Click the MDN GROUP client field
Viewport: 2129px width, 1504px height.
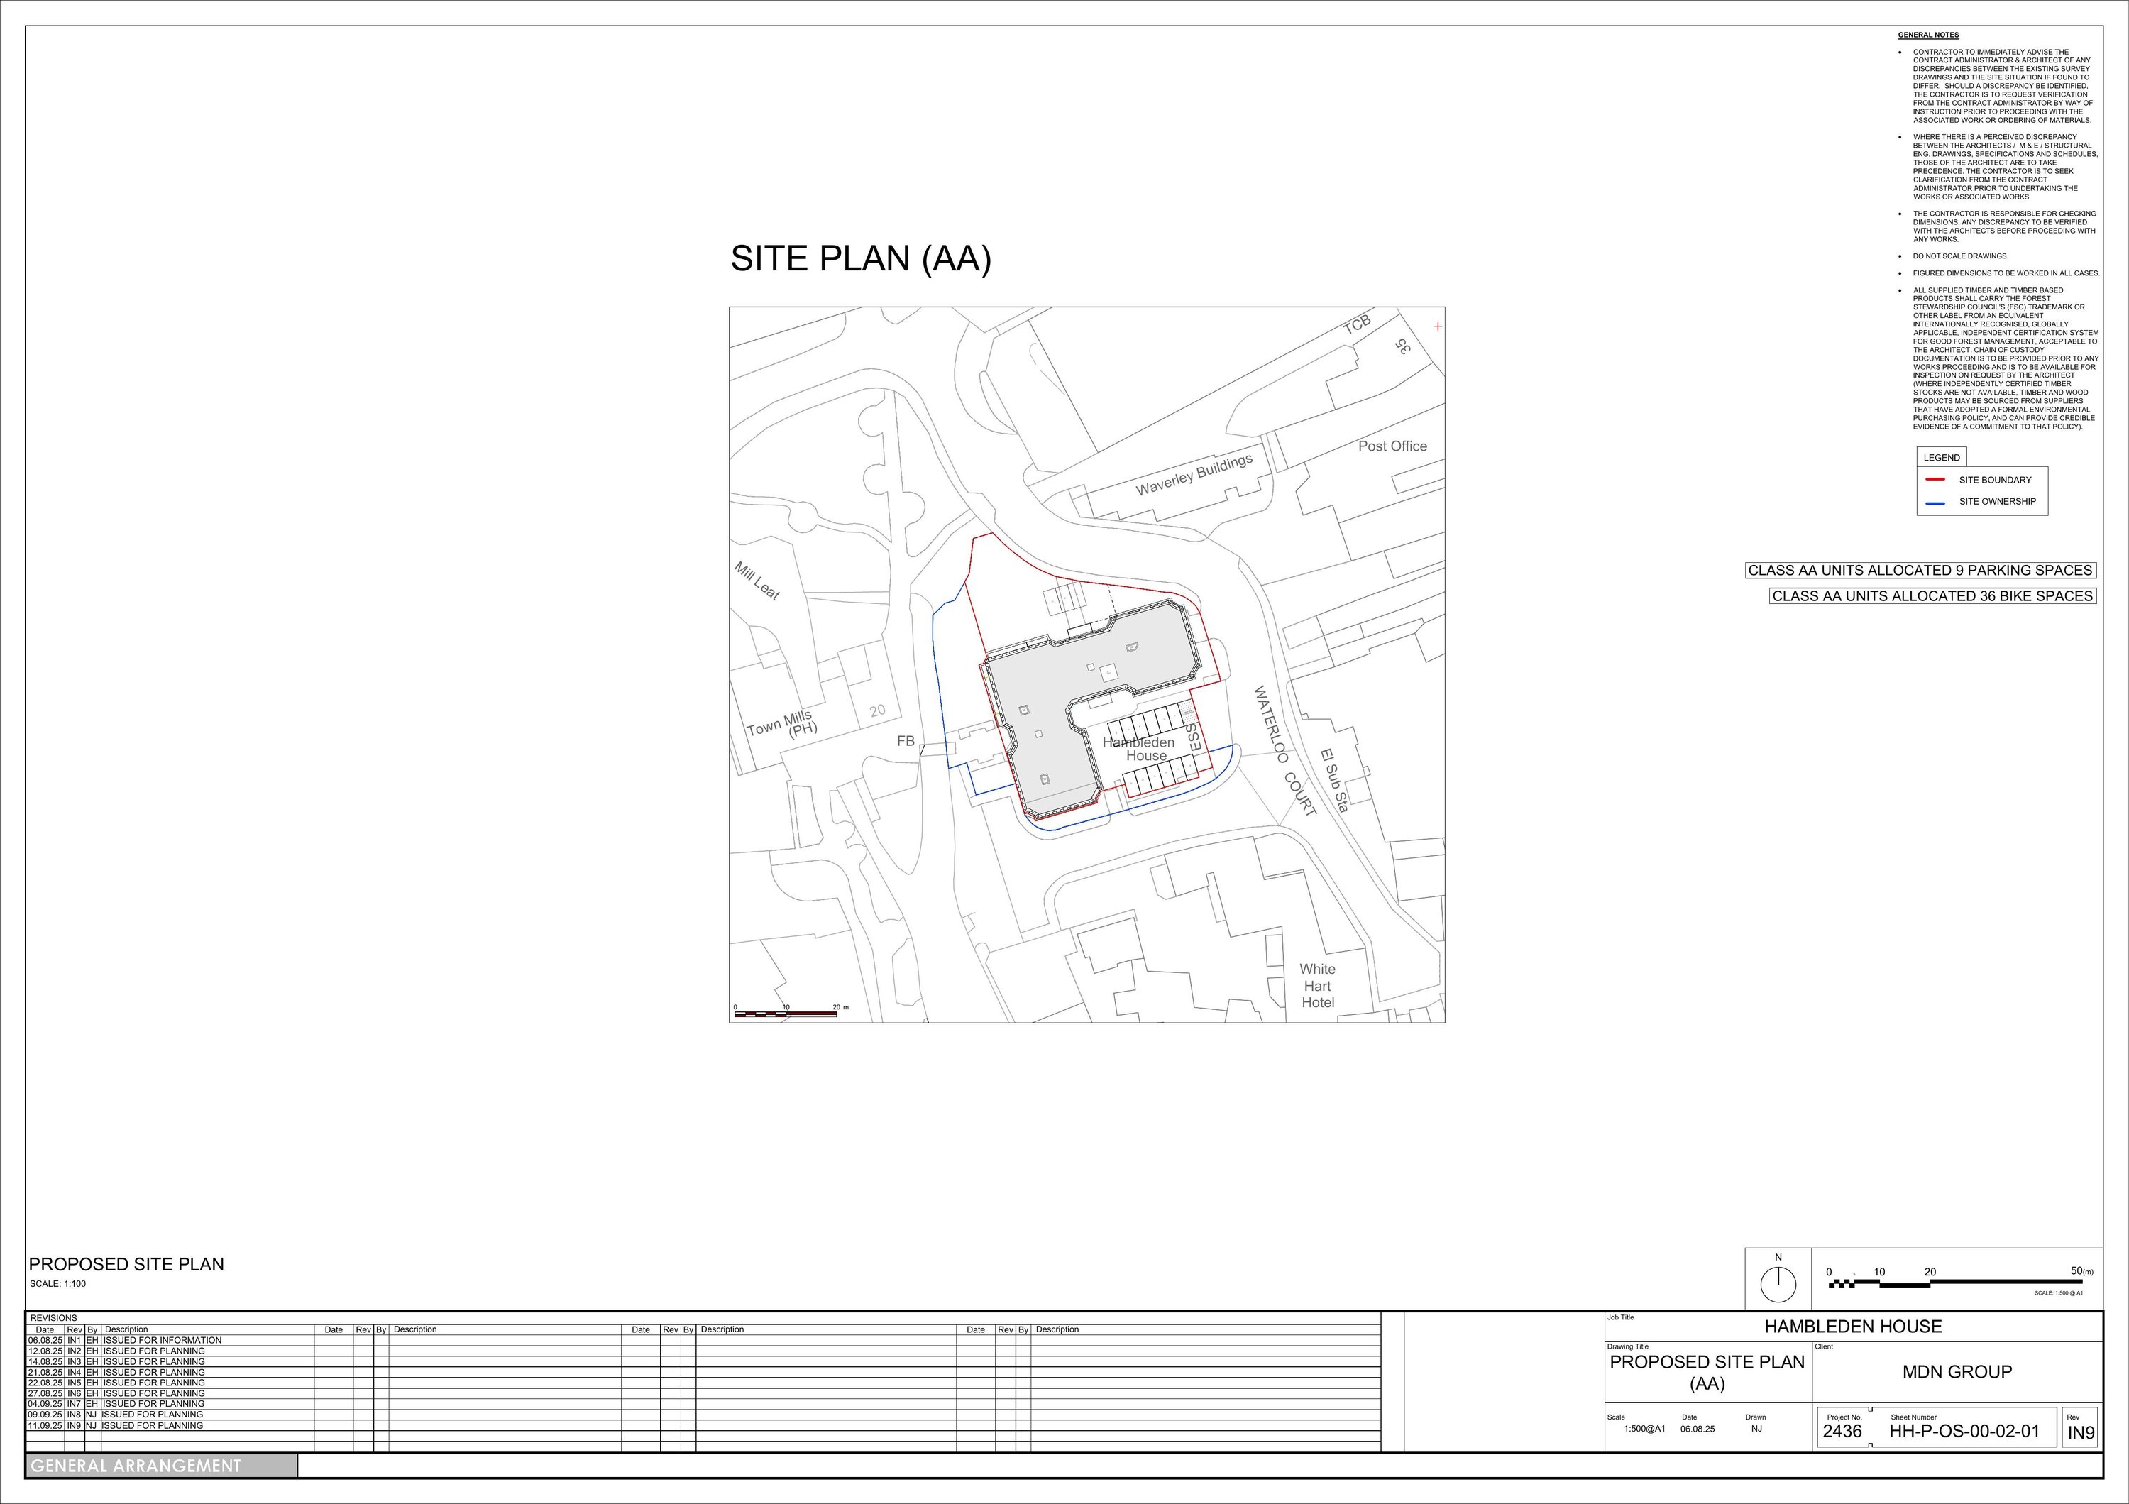(1957, 1371)
